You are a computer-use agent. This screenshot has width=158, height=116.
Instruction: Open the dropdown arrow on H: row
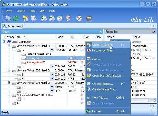[52, 66]
